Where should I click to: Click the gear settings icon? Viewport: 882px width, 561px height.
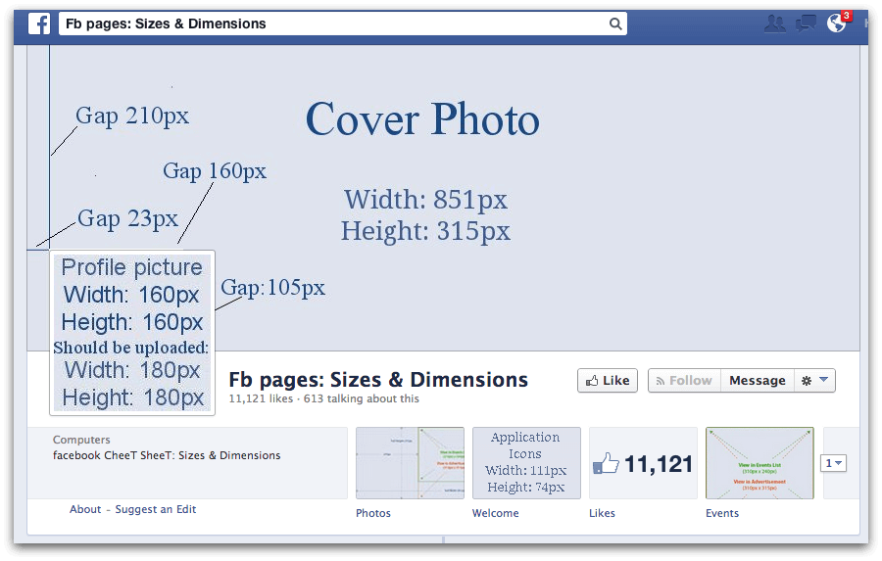click(x=807, y=381)
